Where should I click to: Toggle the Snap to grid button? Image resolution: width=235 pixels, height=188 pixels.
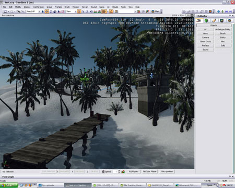click(104, 11)
